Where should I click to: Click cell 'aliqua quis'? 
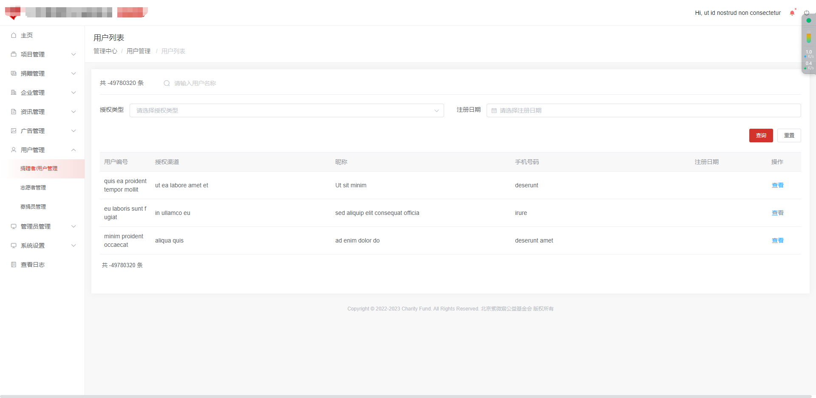click(x=169, y=240)
